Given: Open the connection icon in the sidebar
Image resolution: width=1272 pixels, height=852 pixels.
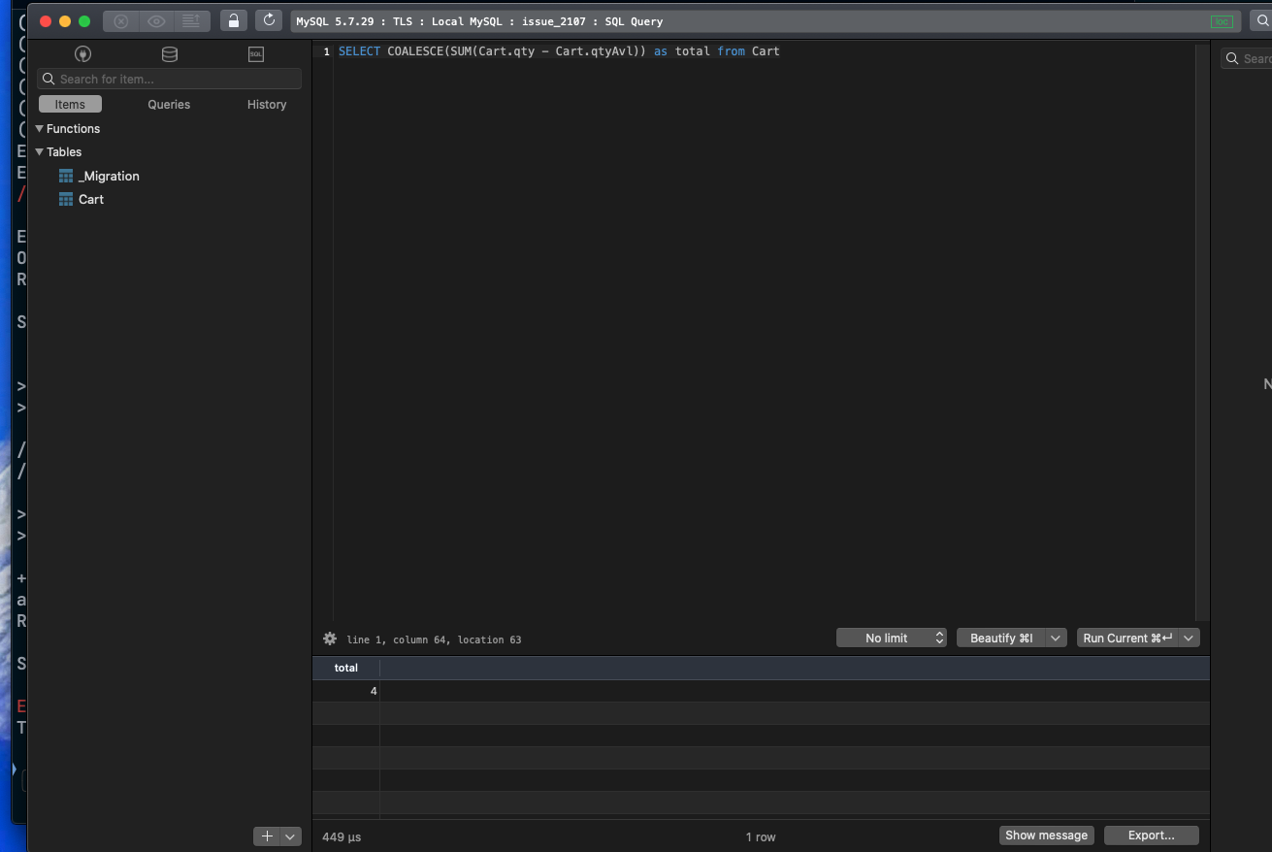Looking at the screenshot, I should click(x=82, y=54).
